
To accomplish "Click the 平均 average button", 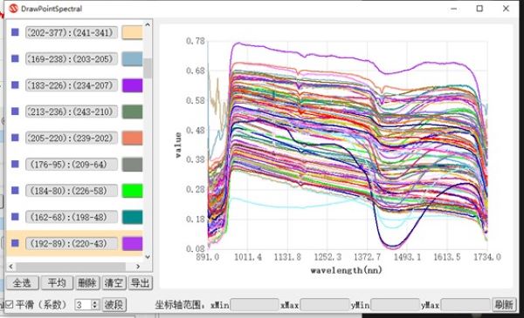I will pyautogui.click(x=57, y=283).
